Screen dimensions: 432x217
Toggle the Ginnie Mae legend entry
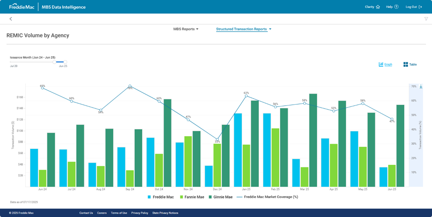(220, 197)
